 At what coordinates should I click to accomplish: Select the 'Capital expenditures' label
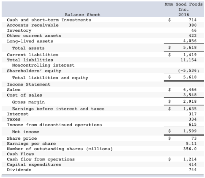pos(34,164)
